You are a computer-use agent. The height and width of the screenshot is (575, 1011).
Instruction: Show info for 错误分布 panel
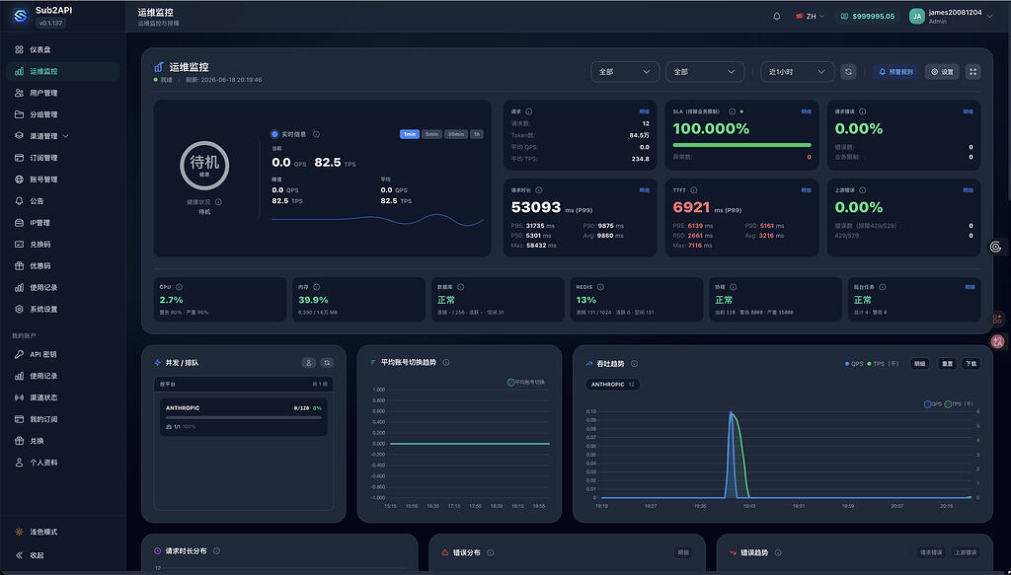pyautogui.click(x=491, y=552)
